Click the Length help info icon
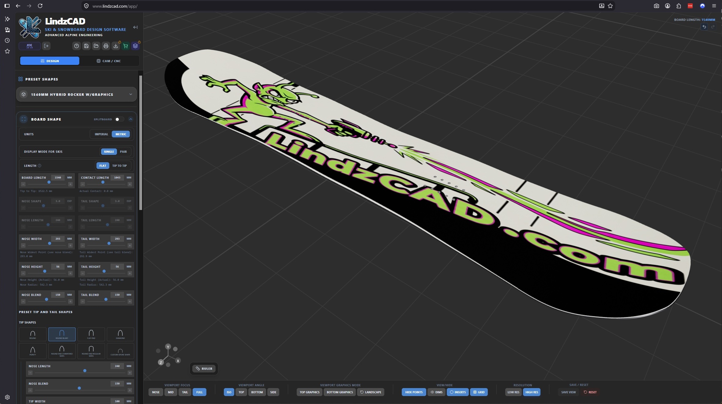 pyautogui.click(x=39, y=166)
